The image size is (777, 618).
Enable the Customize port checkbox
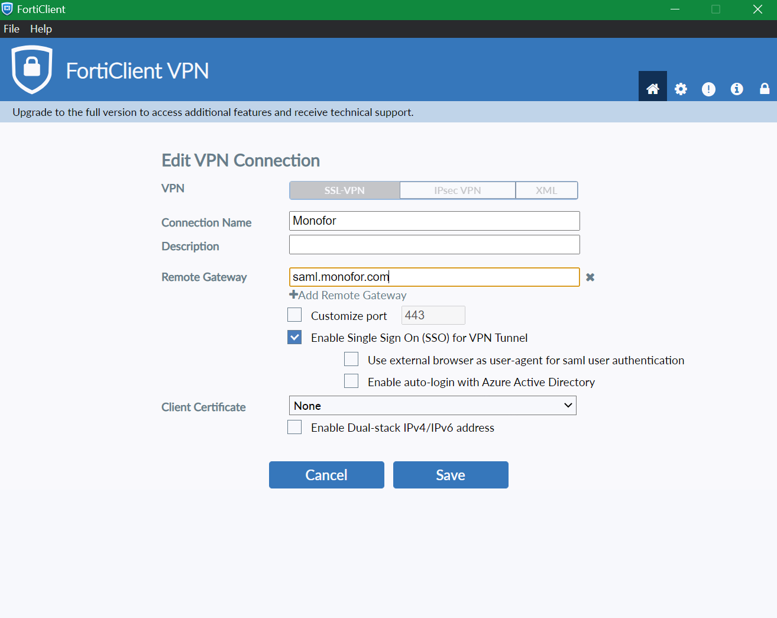[x=294, y=315]
